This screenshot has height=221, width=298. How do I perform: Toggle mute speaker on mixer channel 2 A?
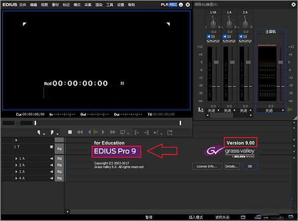[x=241, y=36]
